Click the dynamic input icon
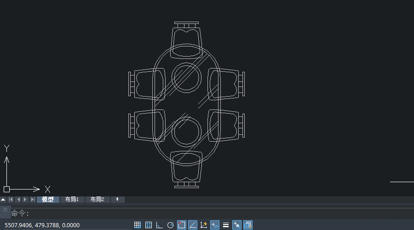 pyautogui.click(x=215, y=225)
